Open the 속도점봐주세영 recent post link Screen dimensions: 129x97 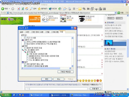110,51
